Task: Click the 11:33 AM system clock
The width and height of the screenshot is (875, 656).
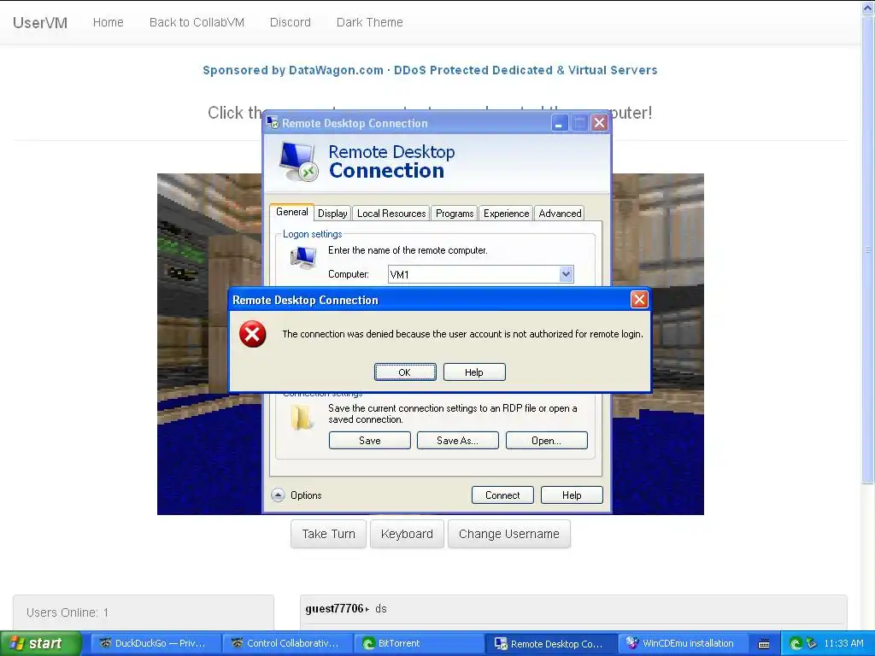Action: point(843,643)
